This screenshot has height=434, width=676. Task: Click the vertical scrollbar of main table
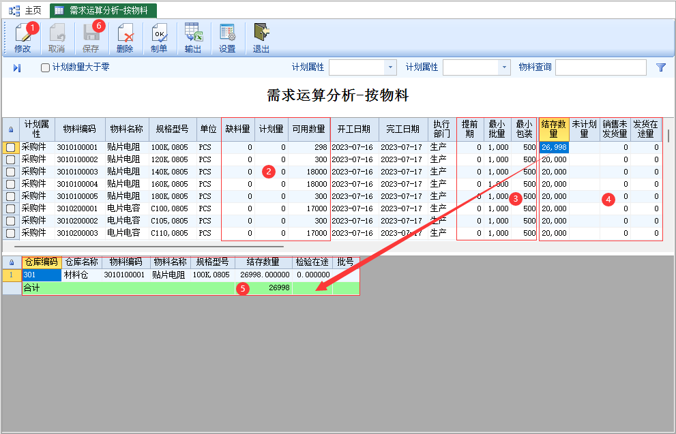click(x=668, y=136)
